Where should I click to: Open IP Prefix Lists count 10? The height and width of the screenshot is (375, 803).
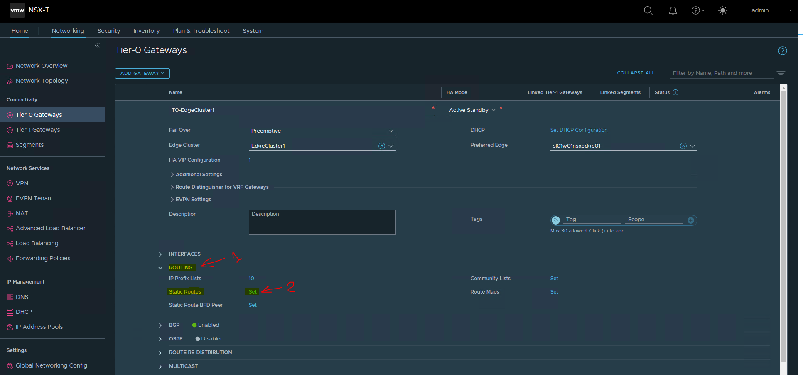point(251,279)
